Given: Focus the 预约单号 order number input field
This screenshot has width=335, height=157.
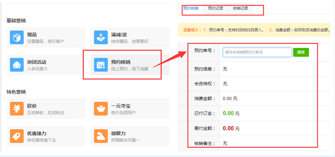Looking at the screenshot, I should click(x=257, y=52).
